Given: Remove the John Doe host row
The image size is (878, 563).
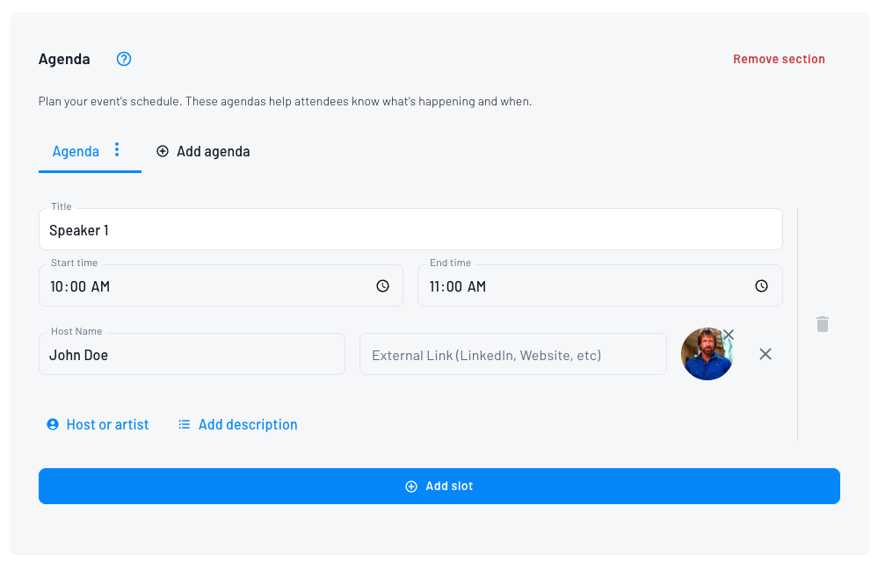Looking at the screenshot, I should tap(766, 354).
